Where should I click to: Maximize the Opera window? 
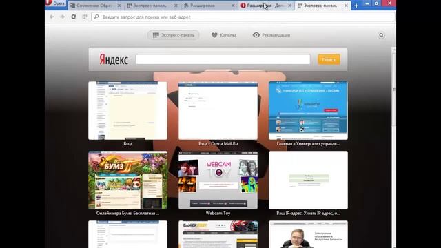376,3
